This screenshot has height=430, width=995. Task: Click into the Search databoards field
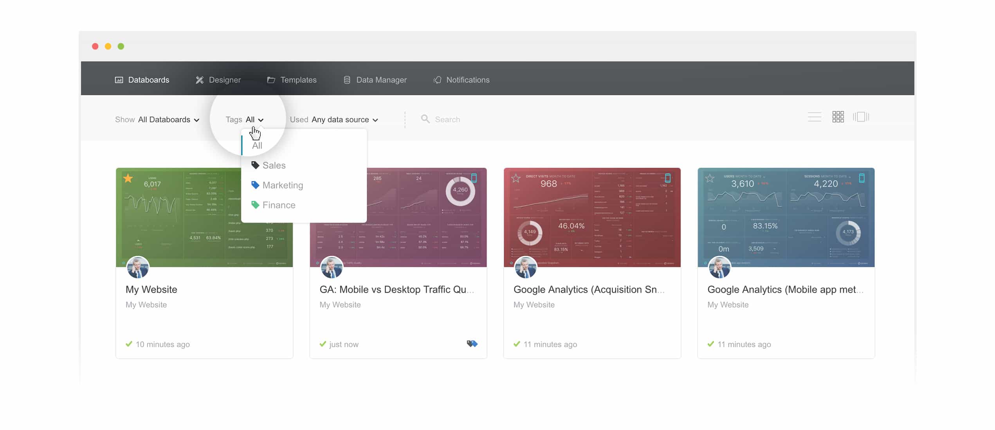(x=447, y=120)
